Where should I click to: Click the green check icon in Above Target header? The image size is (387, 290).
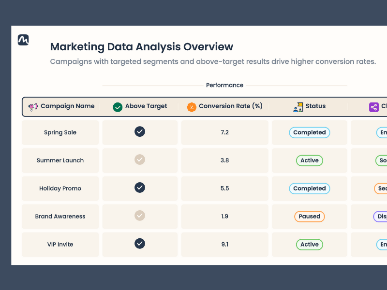118,107
